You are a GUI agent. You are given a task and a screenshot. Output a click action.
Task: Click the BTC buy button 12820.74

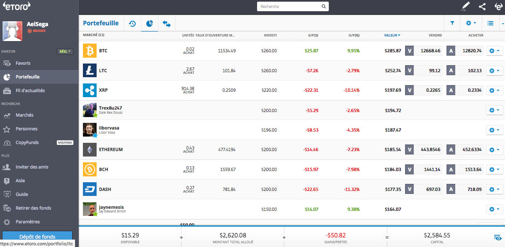[x=465, y=51]
